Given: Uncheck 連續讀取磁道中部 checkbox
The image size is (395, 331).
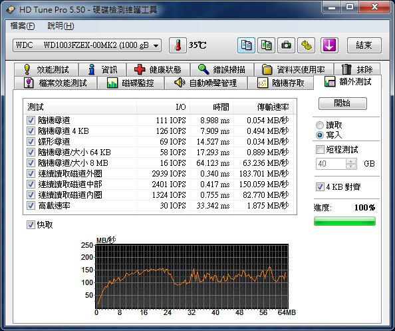Looking at the screenshot, I should pyautogui.click(x=31, y=184).
